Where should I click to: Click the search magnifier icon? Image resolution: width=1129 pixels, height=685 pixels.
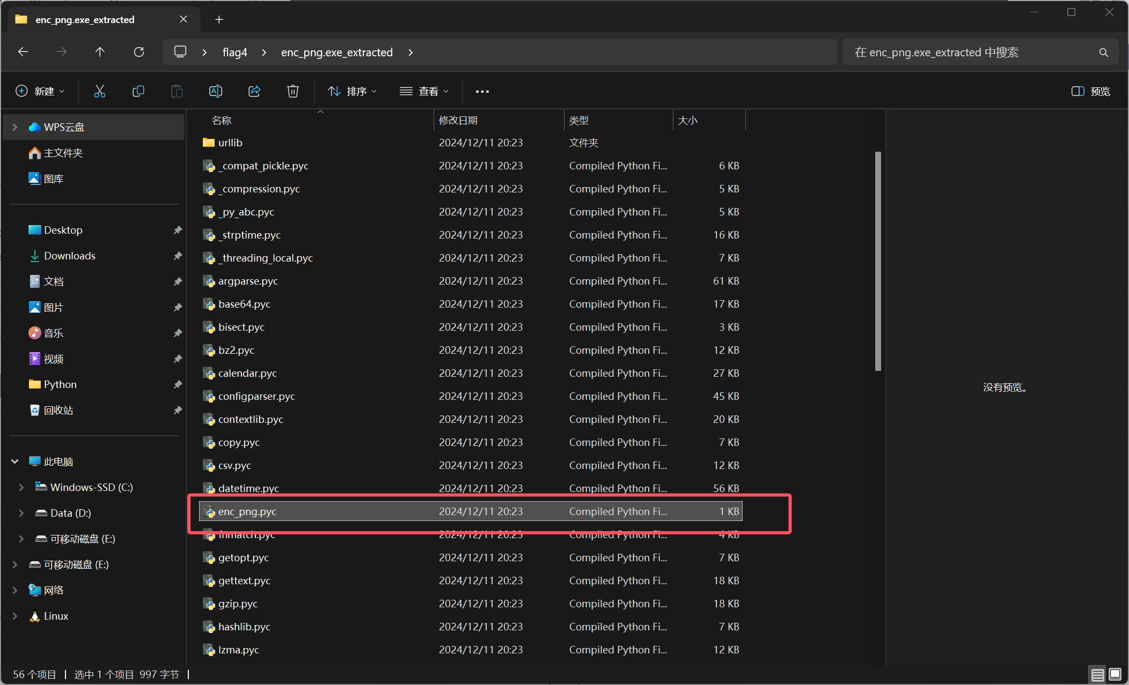pos(1103,53)
